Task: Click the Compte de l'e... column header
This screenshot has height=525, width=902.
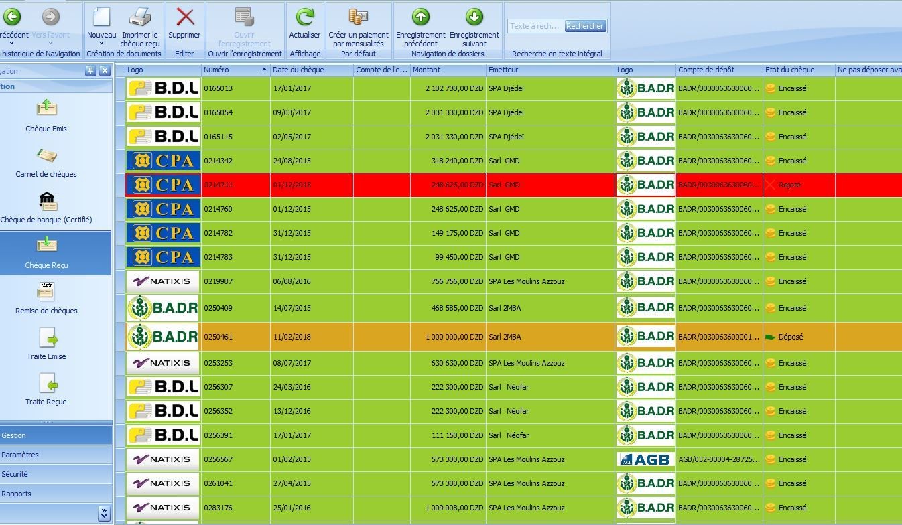Action: [x=381, y=70]
